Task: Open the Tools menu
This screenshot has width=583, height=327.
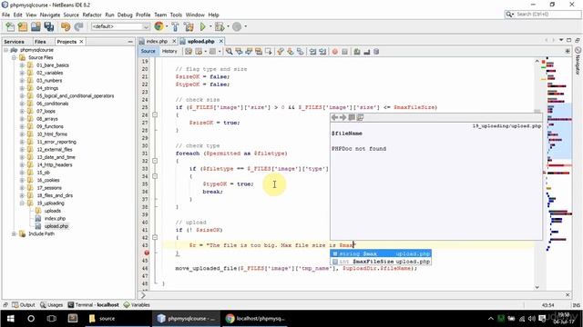Action: tap(176, 15)
